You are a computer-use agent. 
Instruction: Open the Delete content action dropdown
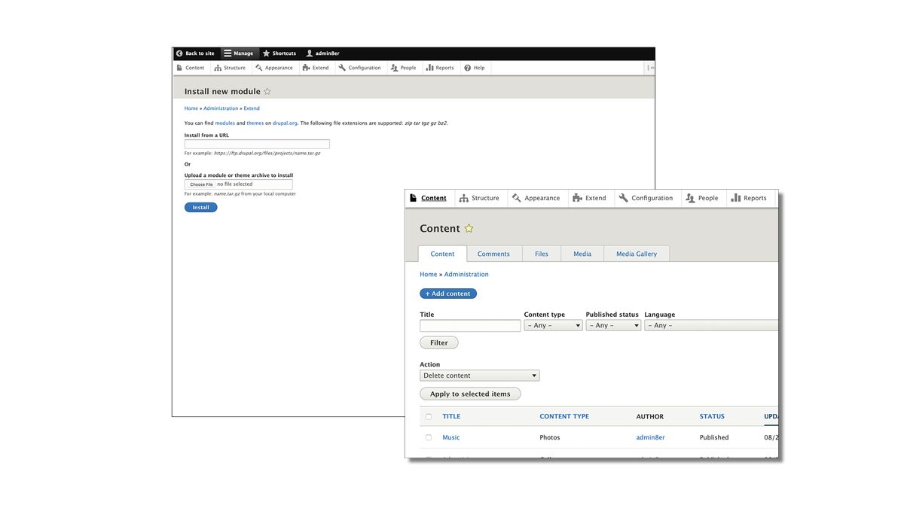tap(479, 375)
